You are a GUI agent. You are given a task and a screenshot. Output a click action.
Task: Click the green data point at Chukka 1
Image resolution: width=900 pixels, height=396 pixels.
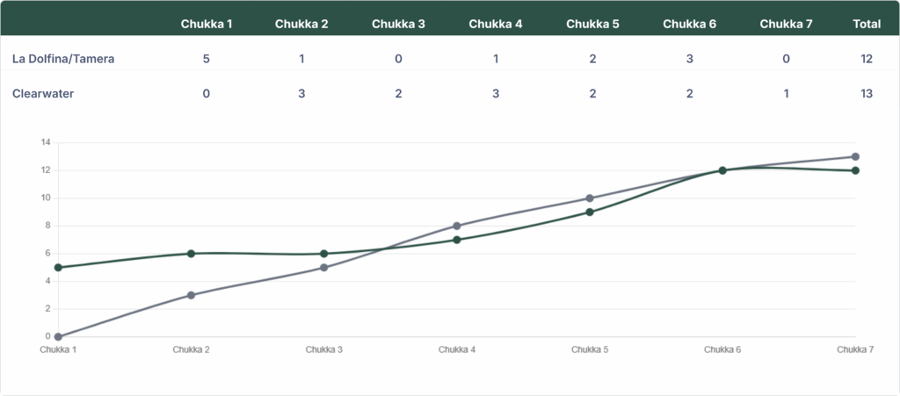tap(58, 268)
